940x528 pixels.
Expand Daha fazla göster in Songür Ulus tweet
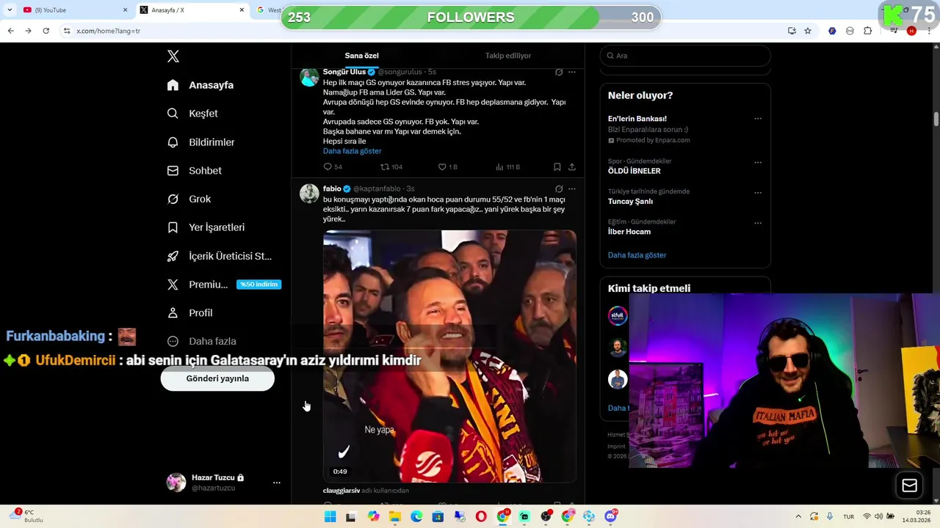click(x=352, y=151)
